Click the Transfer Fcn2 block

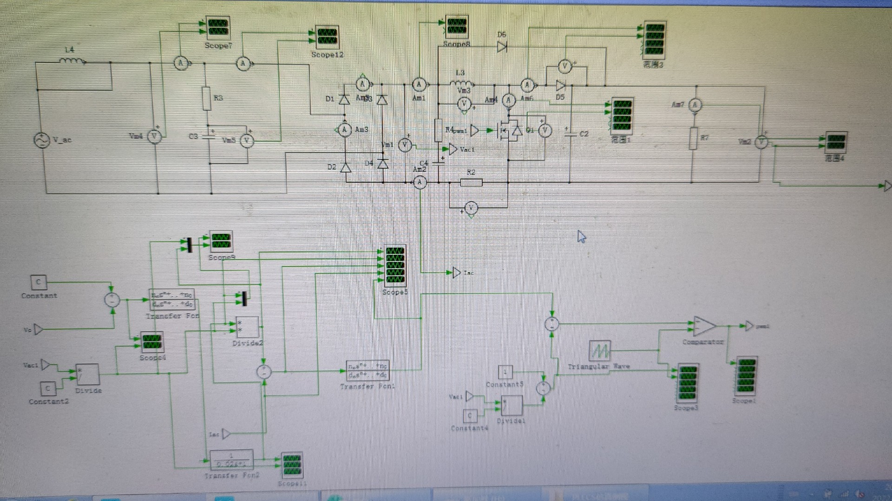(231, 459)
